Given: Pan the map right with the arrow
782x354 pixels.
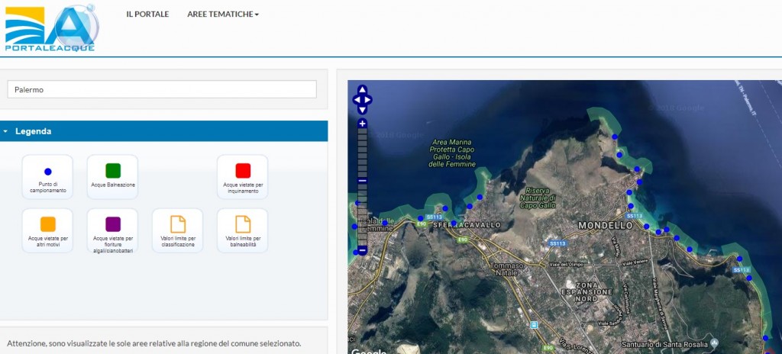Looking at the screenshot, I should click(x=369, y=100).
